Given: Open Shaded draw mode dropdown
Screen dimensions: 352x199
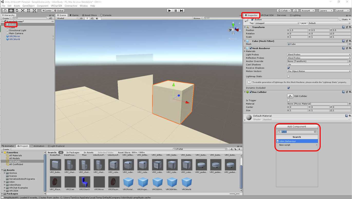Looking at the screenshot, I should pyautogui.click(x=67, y=18).
